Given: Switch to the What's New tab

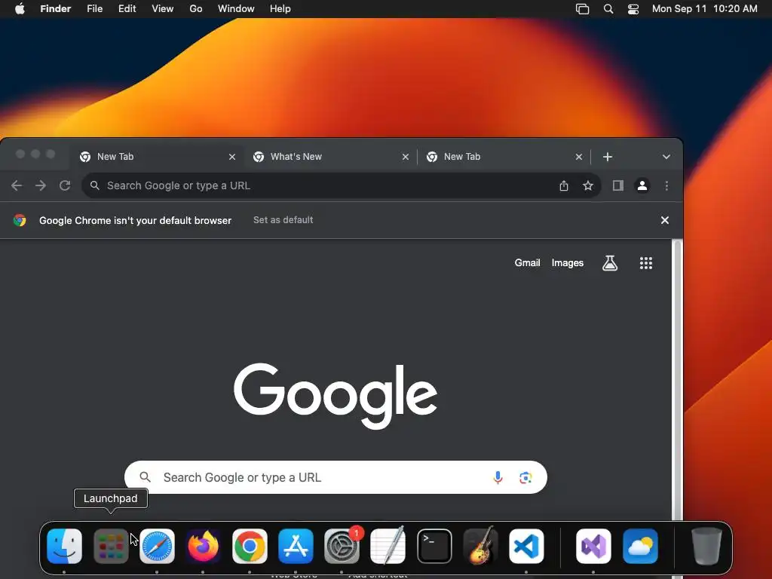Looking at the screenshot, I should point(330,157).
